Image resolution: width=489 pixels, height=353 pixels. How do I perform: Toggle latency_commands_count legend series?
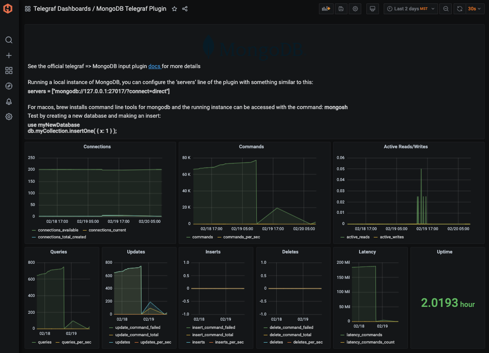tap(370, 342)
